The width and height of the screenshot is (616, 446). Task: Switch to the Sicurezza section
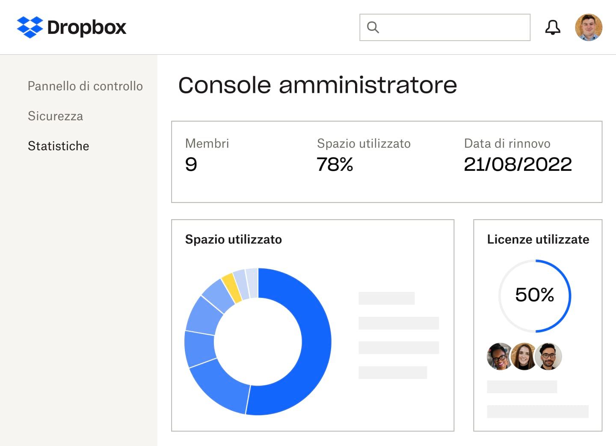[55, 116]
